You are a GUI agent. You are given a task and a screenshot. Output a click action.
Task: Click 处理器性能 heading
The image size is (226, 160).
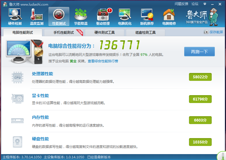(x=43, y=74)
